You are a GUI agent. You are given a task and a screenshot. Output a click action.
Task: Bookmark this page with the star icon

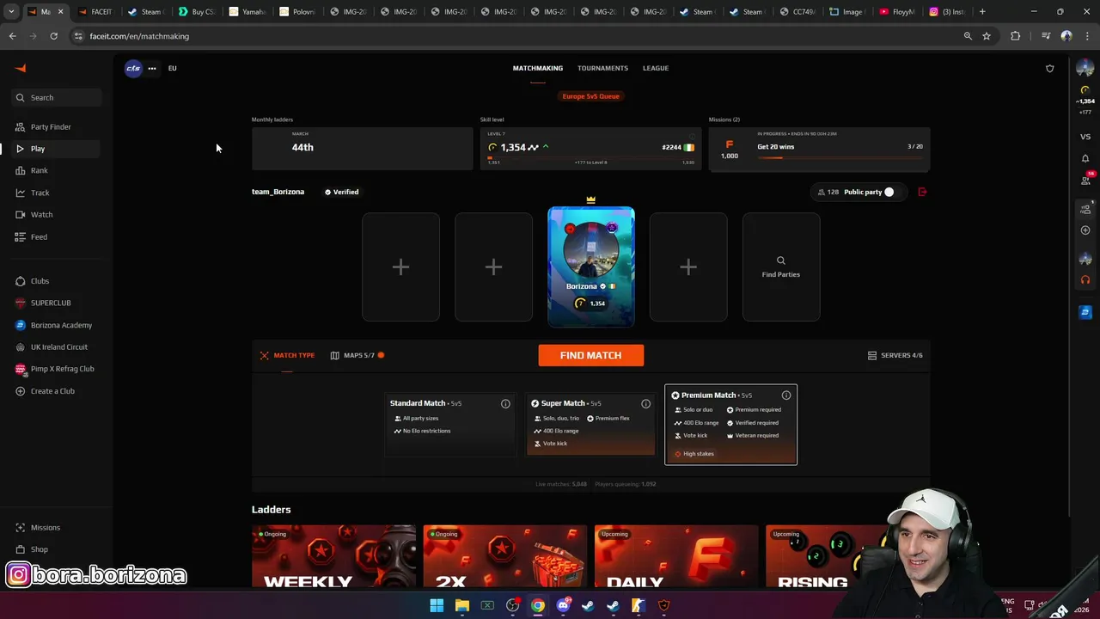[x=987, y=36]
